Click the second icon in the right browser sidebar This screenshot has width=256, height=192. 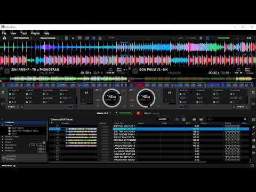point(254,127)
